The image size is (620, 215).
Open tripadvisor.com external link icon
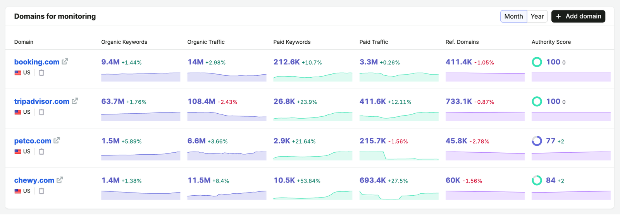point(75,101)
